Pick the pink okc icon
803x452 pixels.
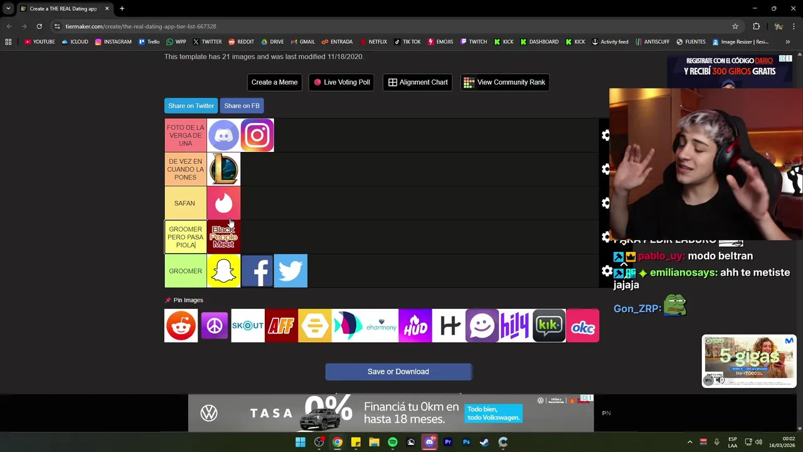pos(582,326)
